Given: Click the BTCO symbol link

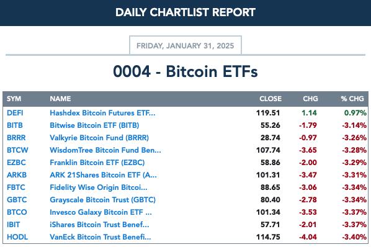Looking at the screenshot, I should (x=17, y=212).
